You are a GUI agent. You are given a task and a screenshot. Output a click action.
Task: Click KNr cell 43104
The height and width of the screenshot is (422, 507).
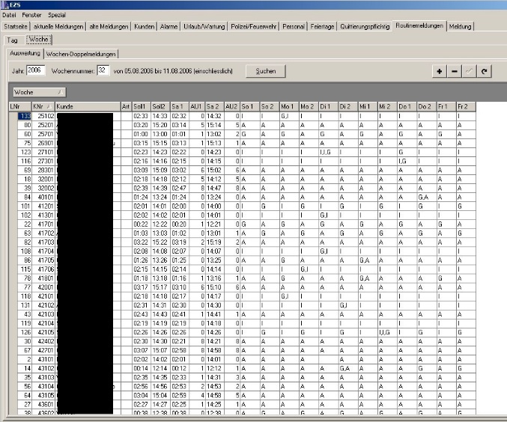[x=43, y=386]
